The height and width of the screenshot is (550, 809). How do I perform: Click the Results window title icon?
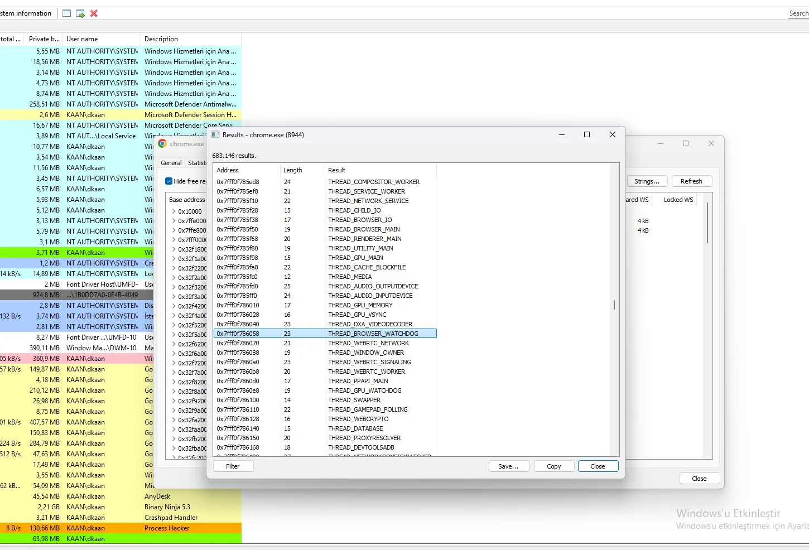[215, 135]
